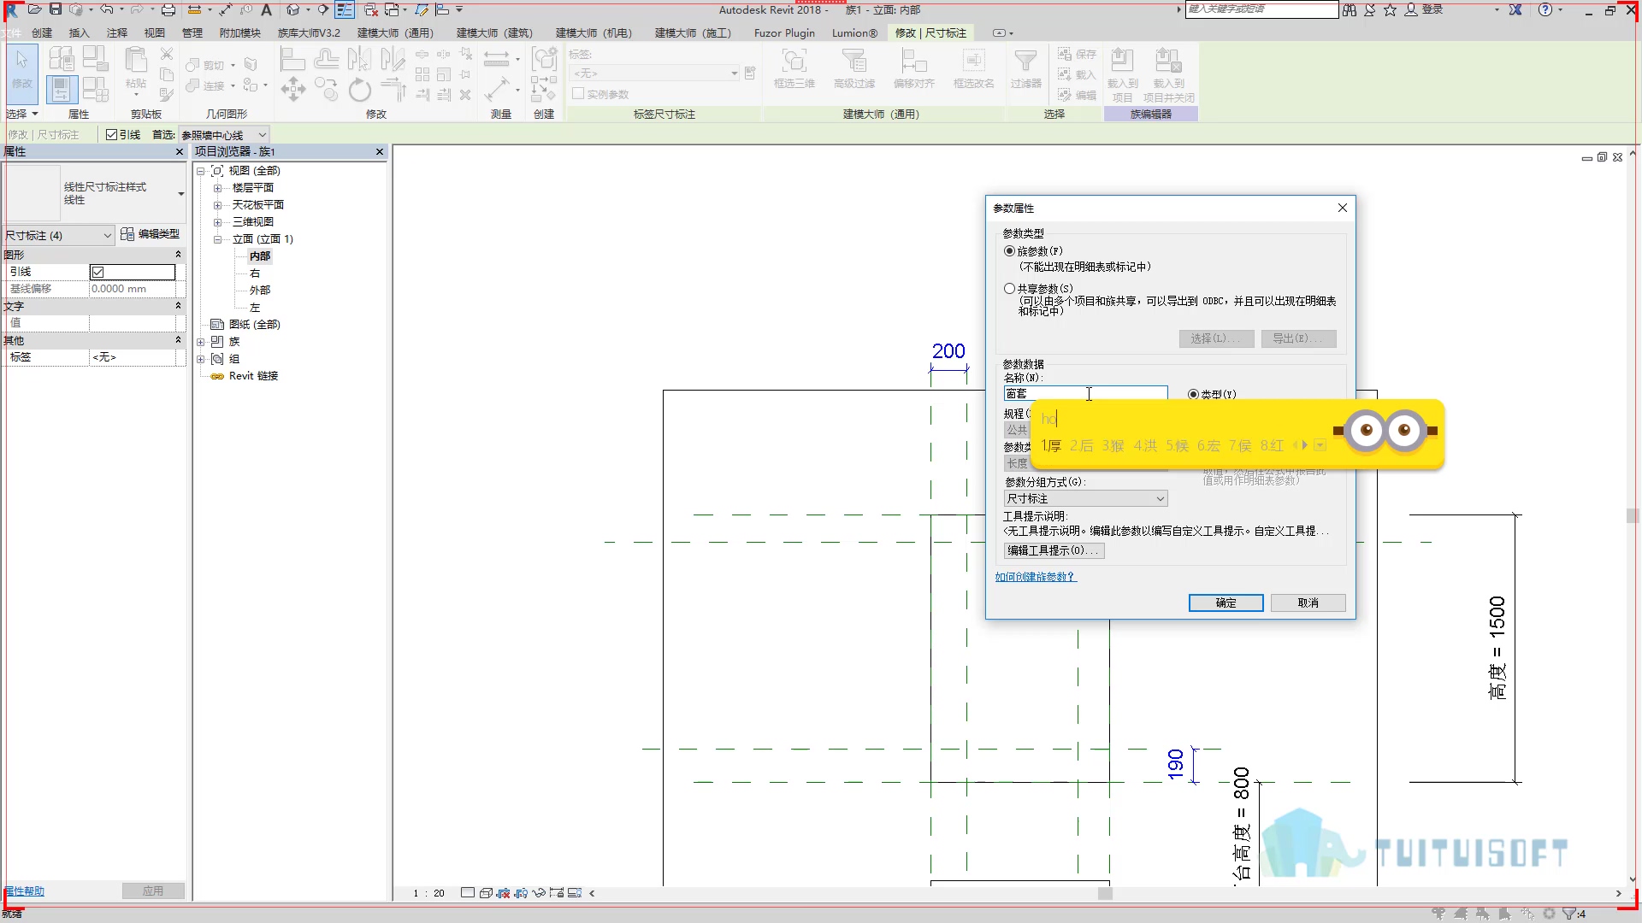Select the 族参数(F) radio button
The height and width of the screenshot is (923, 1642).
coord(1009,251)
